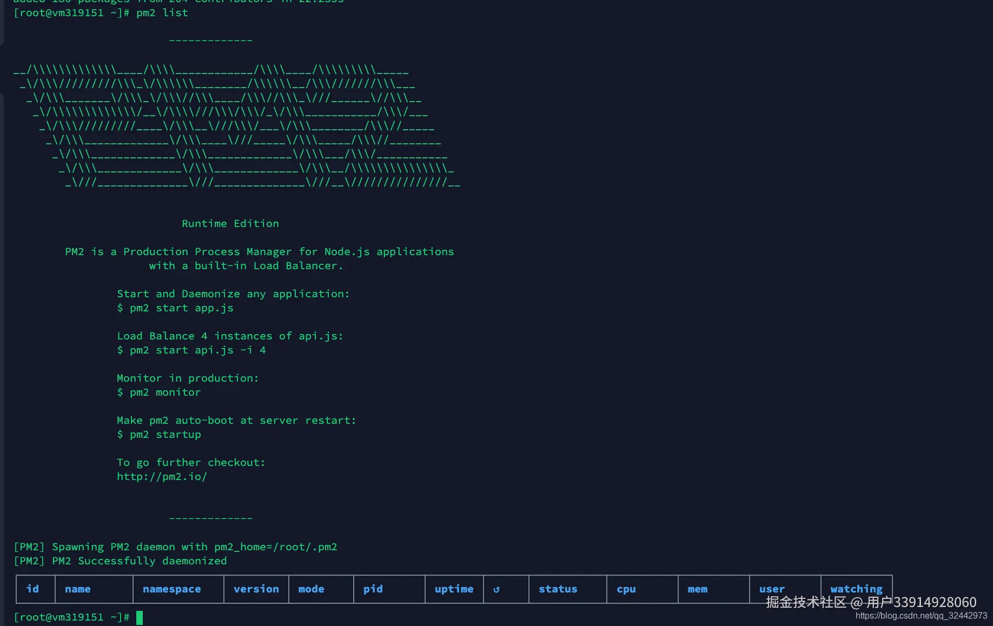The width and height of the screenshot is (993, 626).
Task: Select "PM2 Successfully daemonized" log line
Action: click(120, 561)
